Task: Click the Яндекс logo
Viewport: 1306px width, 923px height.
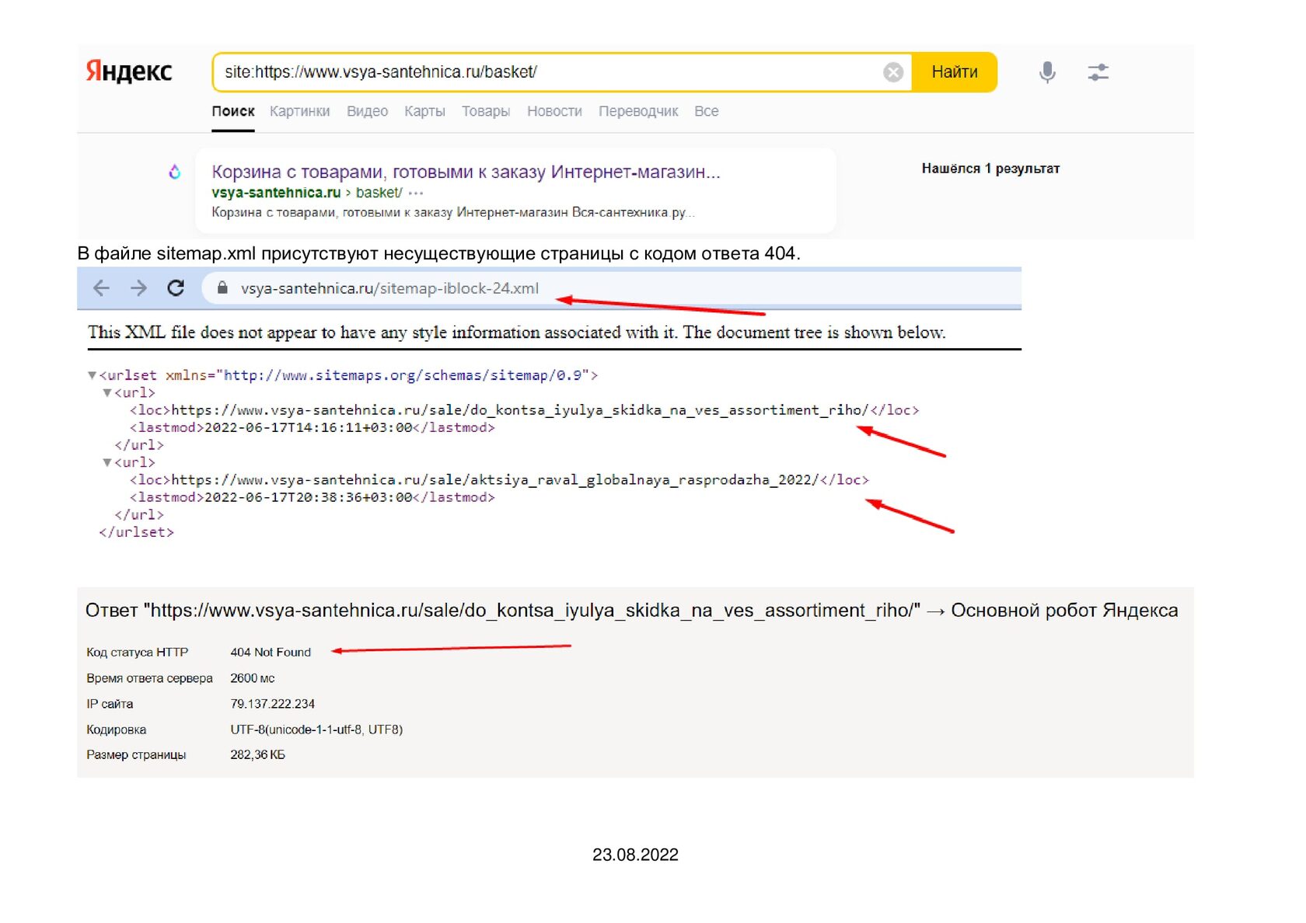Action: (129, 71)
